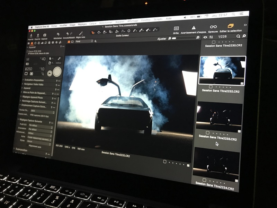Tick color tag box for Session Sans Titre2230.CR2
Viewport: 277px width, 208px height.
[x=214, y=42]
